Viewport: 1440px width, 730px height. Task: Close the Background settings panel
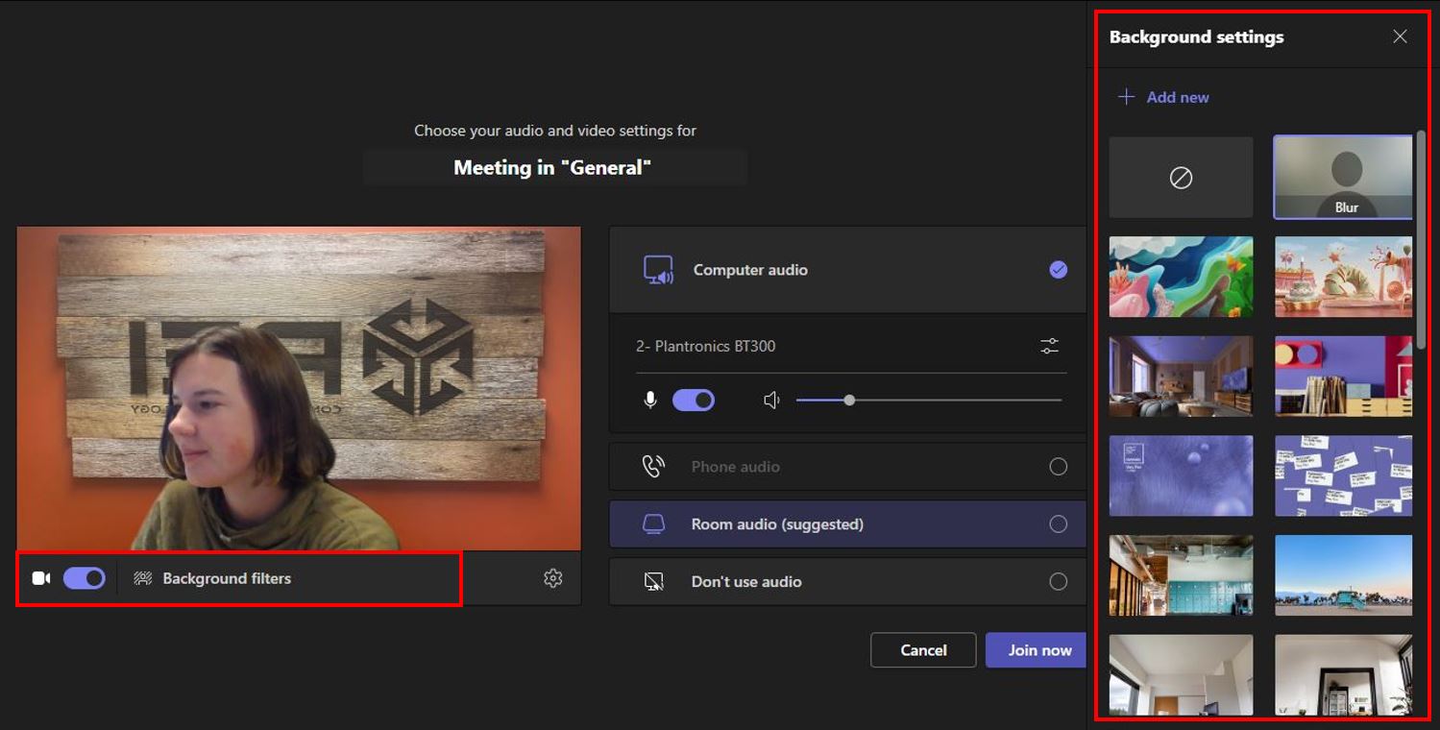tap(1400, 36)
